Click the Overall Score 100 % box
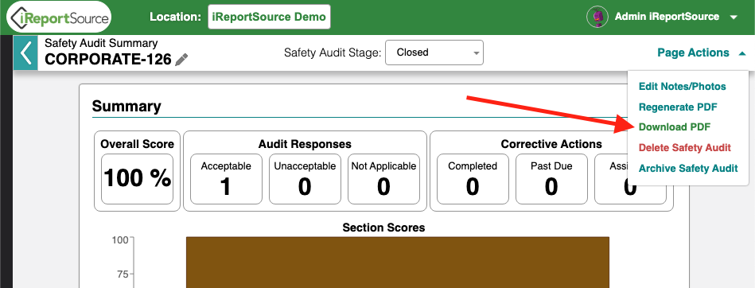This screenshot has width=755, height=288. (137, 179)
